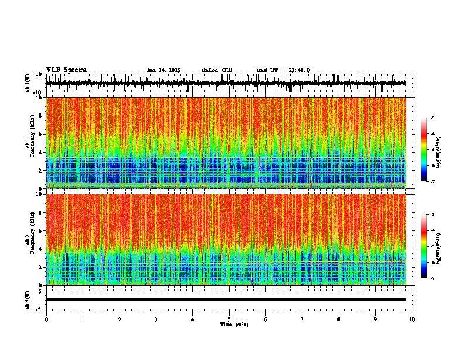Click the ch.1 spectrogram color scale bar
Screen dimensions: 464x358
click(x=424, y=150)
